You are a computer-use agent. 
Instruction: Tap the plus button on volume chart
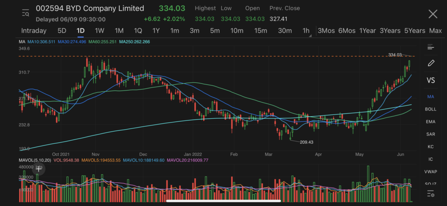click(38, 169)
